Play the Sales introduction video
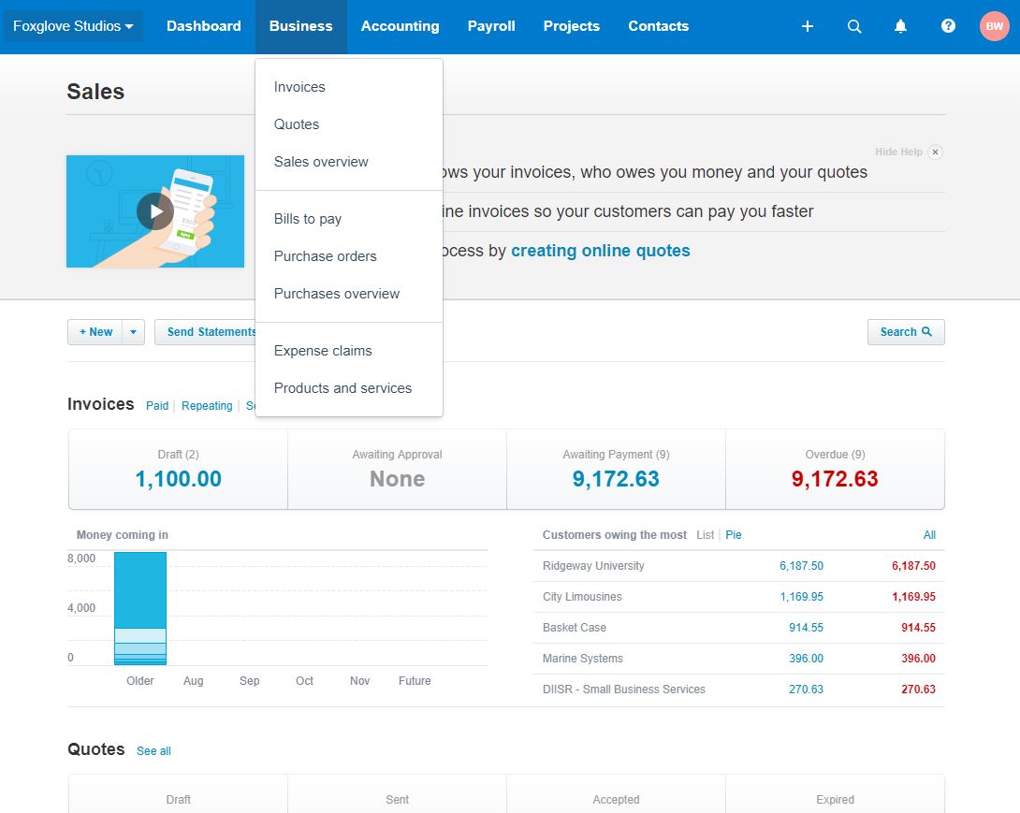This screenshot has width=1020, height=813. 154,211
